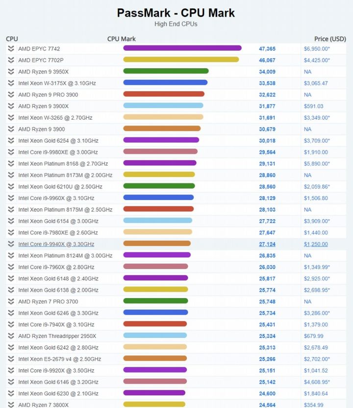Expand the Intel Xeon Platinum 8124M chevron
Screen dimensions: 353x408
point(11,255)
